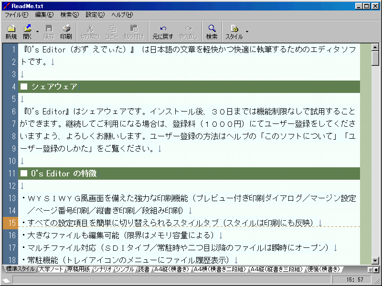Viewport: 382px width, 286px height.
Task: Open the ヘルプ(H) menu
Action: (x=122, y=15)
